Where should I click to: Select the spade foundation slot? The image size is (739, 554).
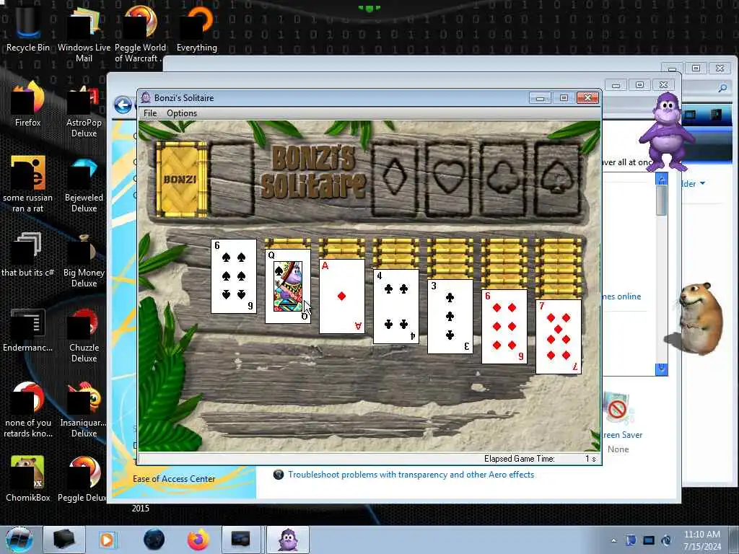(557, 179)
